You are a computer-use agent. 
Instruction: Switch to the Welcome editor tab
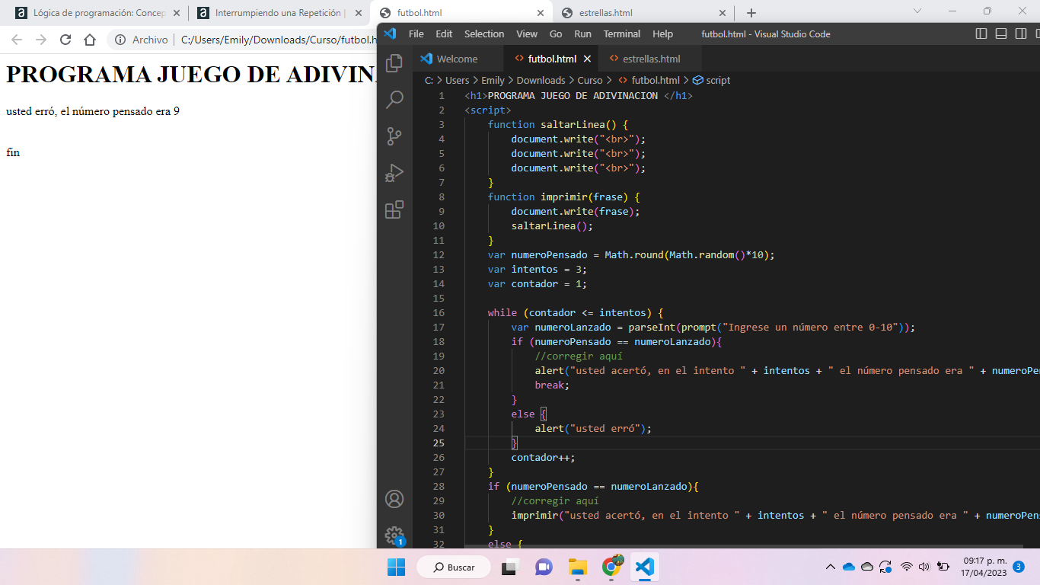[458, 59]
